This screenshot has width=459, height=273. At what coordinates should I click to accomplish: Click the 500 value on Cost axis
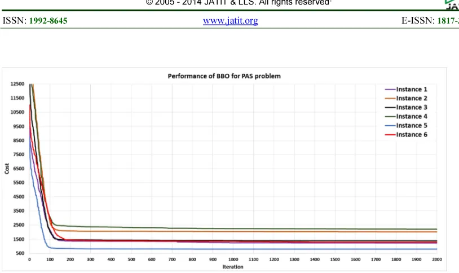tap(20, 253)
